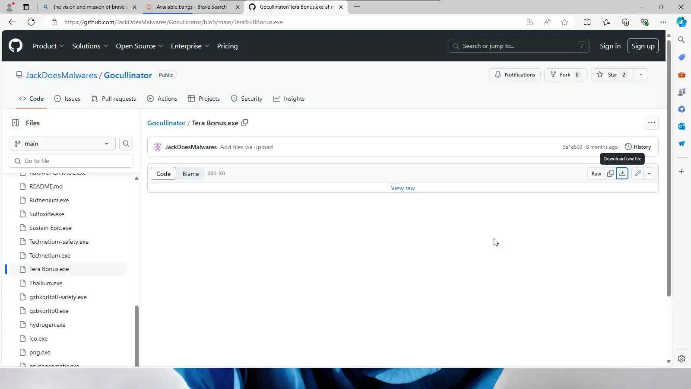Click the pencil edit file icon
691x389 pixels.
(637, 173)
